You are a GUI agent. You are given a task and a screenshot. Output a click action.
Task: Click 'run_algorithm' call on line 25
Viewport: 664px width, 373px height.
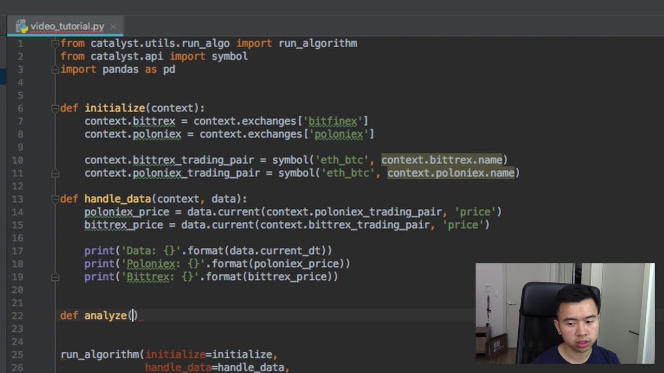[100, 354]
